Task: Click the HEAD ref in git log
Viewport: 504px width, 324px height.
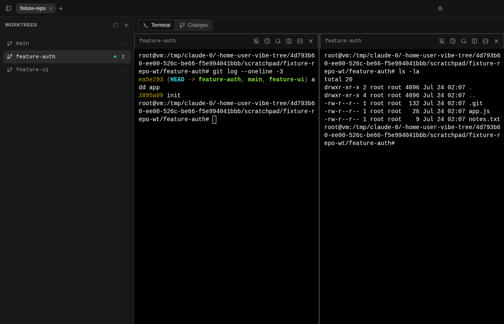Action: 177,80
